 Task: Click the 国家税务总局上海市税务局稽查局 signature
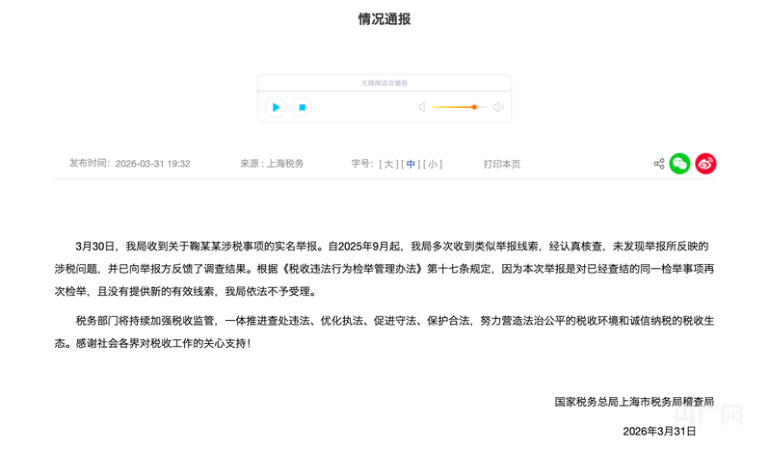tap(633, 401)
